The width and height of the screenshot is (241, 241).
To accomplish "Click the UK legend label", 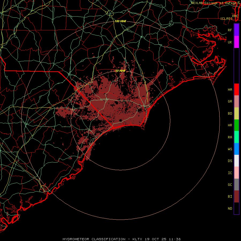I will (230, 42).
